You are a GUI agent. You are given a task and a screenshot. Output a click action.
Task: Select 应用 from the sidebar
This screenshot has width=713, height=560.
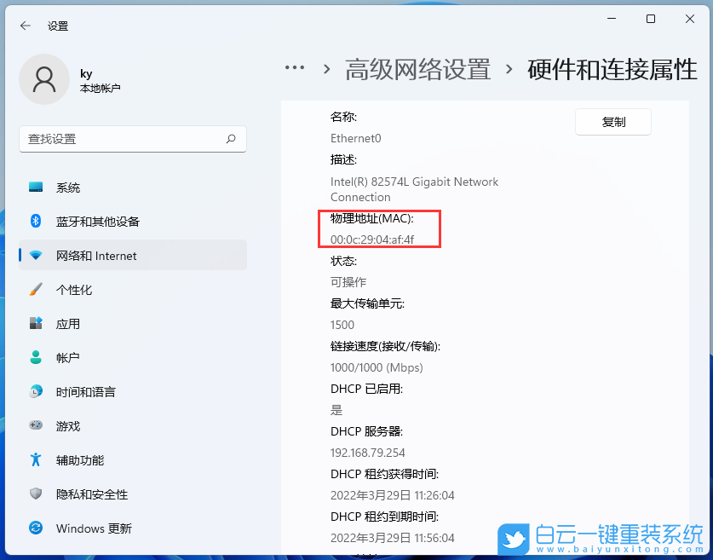tap(68, 324)
